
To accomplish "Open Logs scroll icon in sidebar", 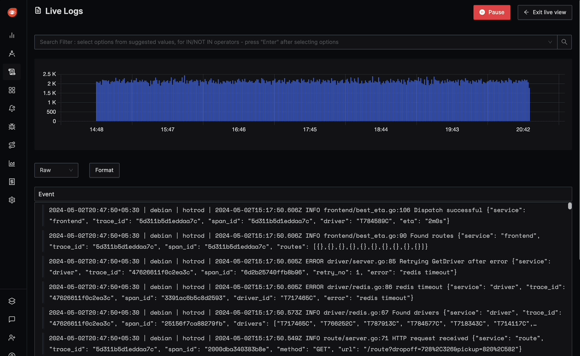I will click(x=12, y=72).
